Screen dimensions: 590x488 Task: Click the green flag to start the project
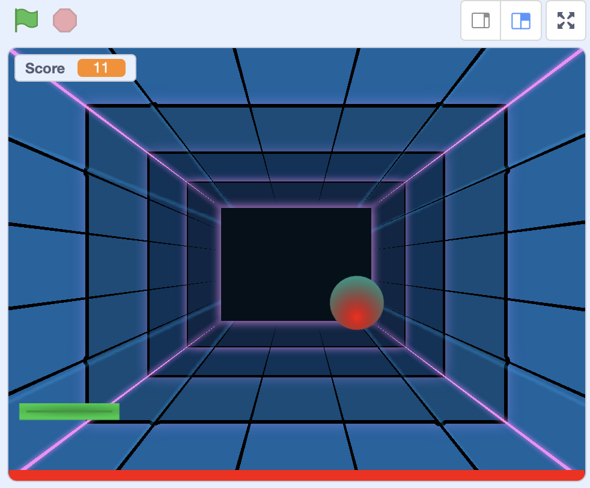26,20
